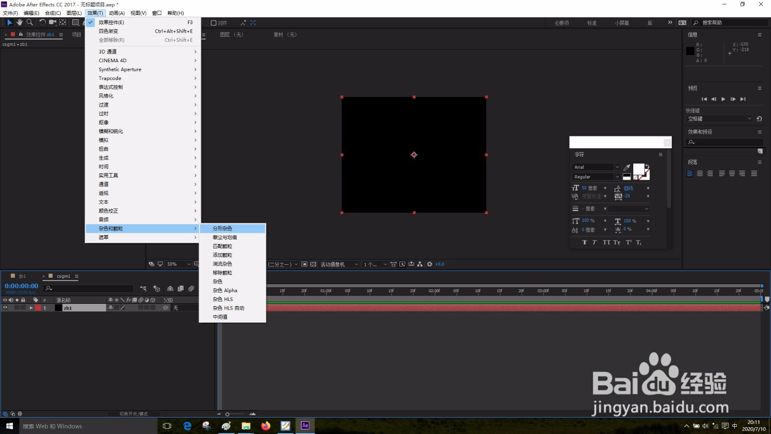This screenshot has width=771, height=434.
Task: Click the white fill color swatch
Action: (x=638, y=169)
